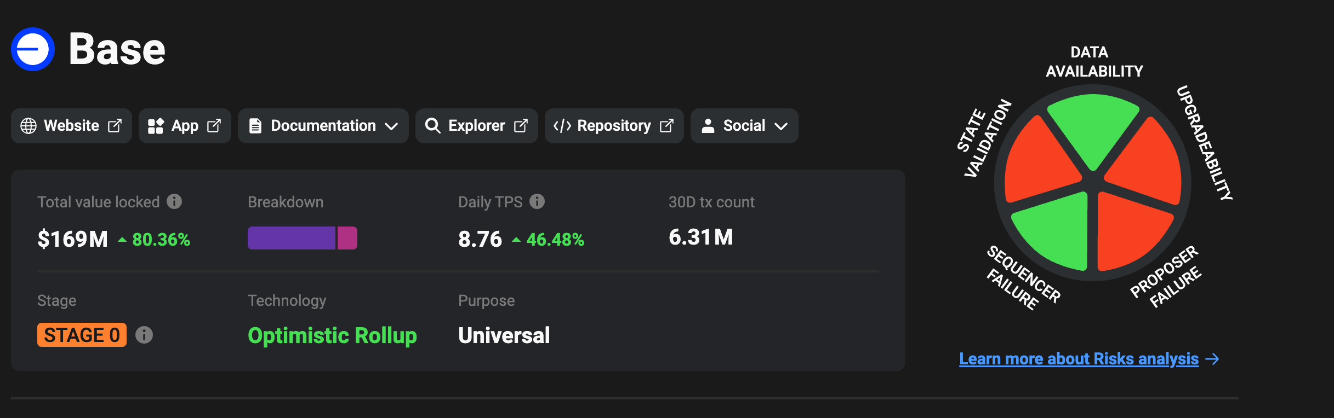This screenshot has height=418, width=1334.
Task: Click the globe icon on Website button
Action: point(28,126)
